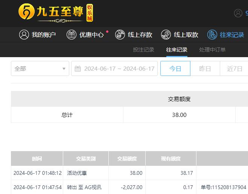Click the 现有额度 column header
Viewport: 248px width, 194px height.
171,158
